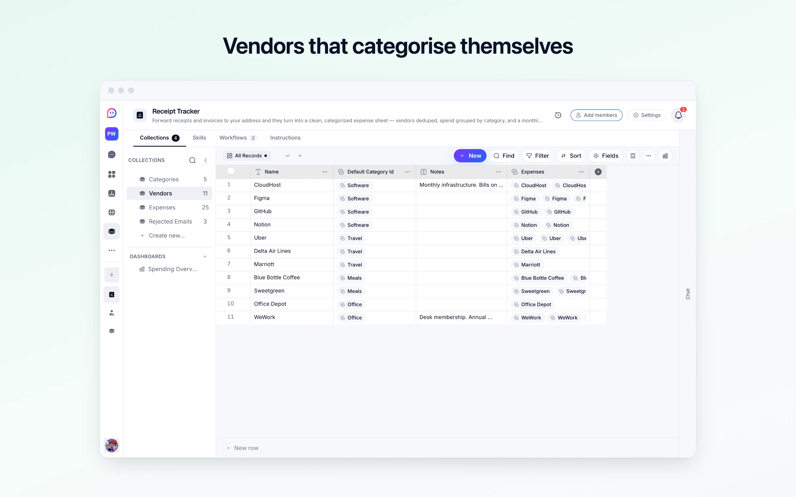Click the Office tag in WeWork row
The width and height of the screenshot is (796, 497).
tap(351, 318)
